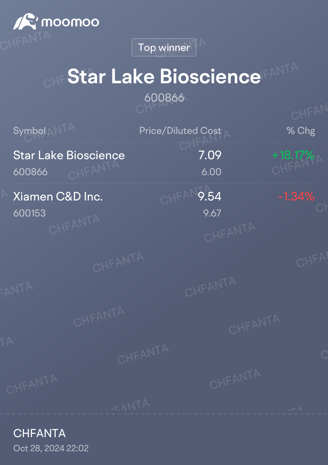
Task: Open the Star Lake Bioscience table row name
Action: [69, 155]
